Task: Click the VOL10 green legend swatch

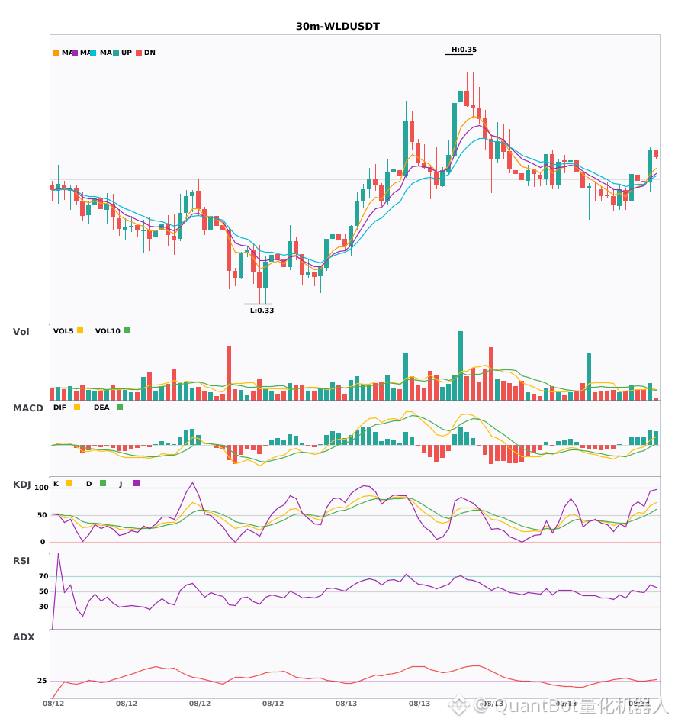Action: click(127, 330)
